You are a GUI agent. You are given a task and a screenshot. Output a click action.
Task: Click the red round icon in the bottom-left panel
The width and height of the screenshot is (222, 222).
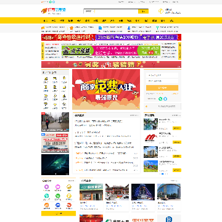click(69, 205)
